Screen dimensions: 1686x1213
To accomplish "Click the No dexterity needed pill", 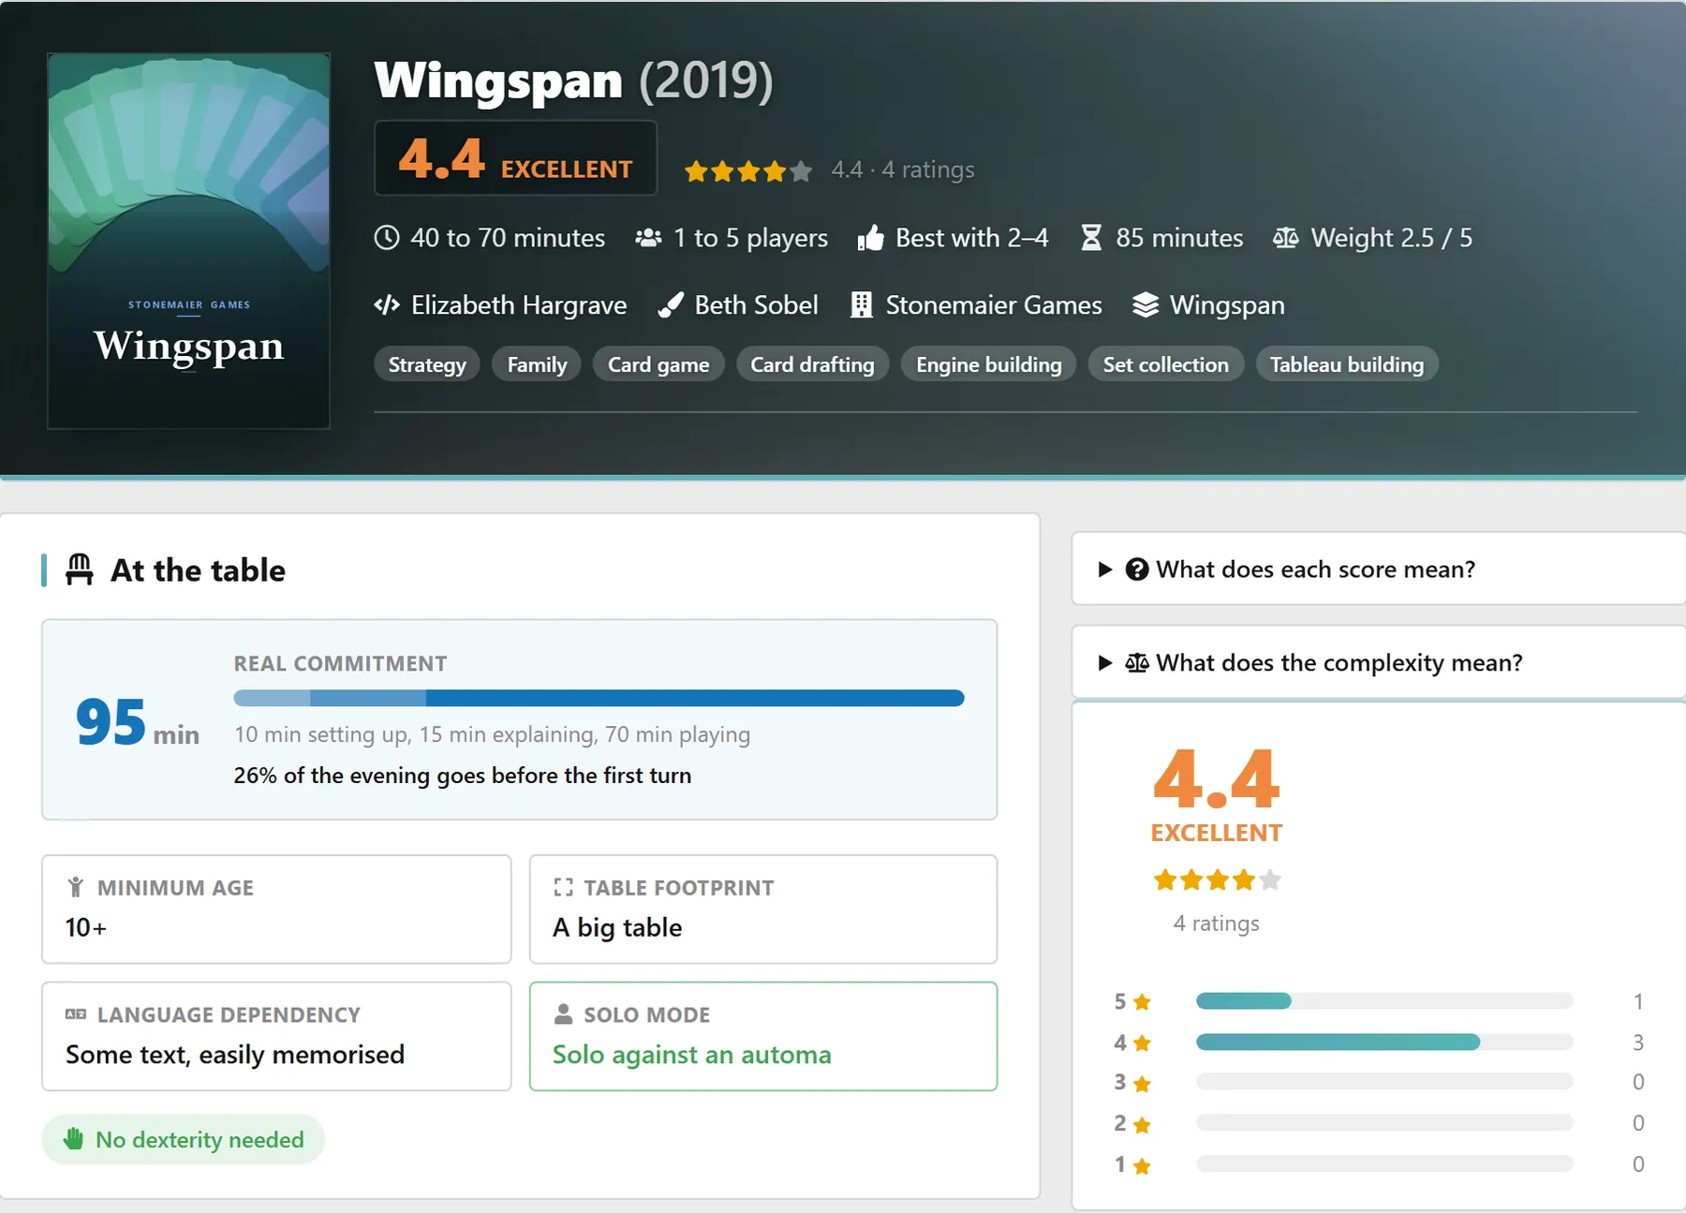I will [x=183, y=1139].
